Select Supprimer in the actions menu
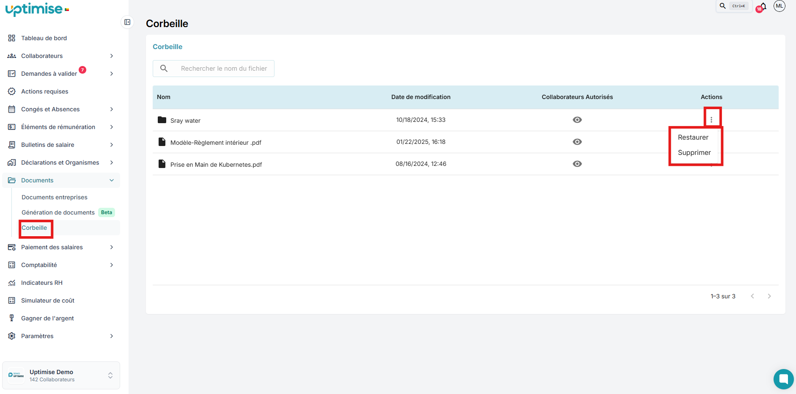Image resolution: width=796 pixels, height=394 pixels. 694,152
